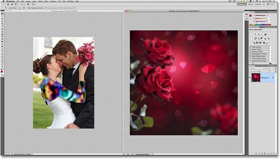Click the Gradient Map adjustment icon
The height and width of the screenshot is (159, 280).
coord(264,43)
